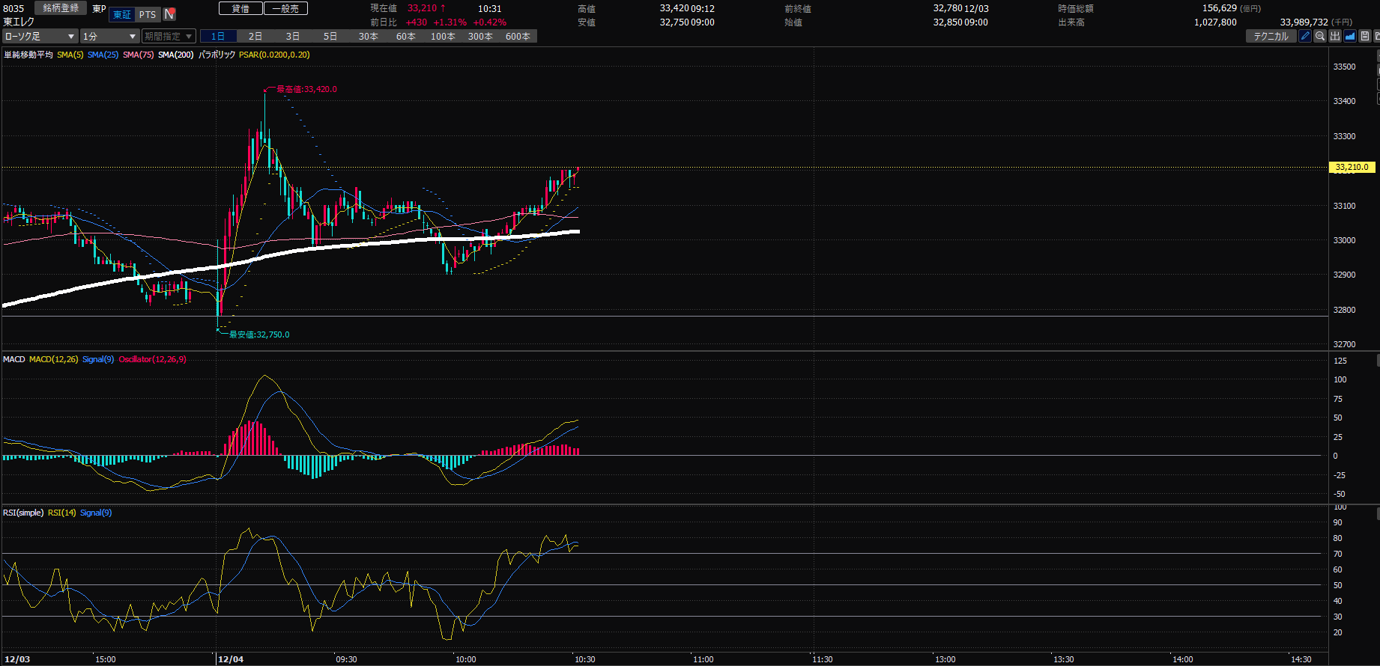Viewport: 1380px width, 666px height.
Task: Open the news N icon
Action: pyautogui.click(x=169, y=14)
